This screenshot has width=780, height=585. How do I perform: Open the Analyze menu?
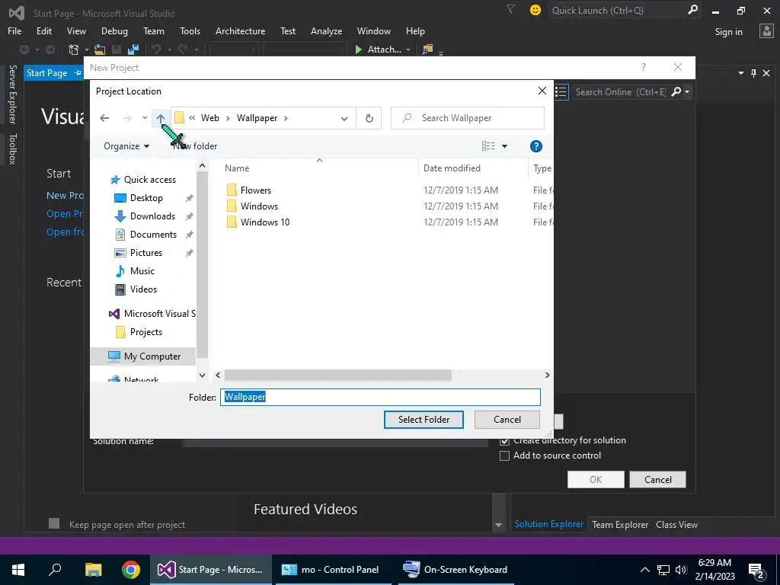326,30
